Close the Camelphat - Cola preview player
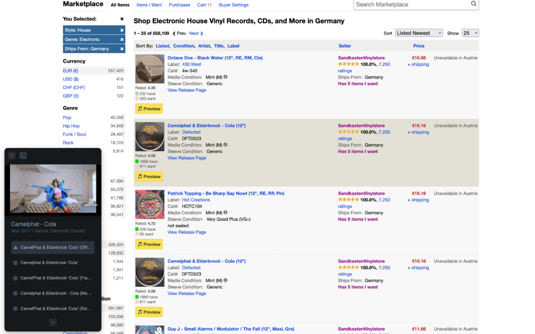 [12, 155]
